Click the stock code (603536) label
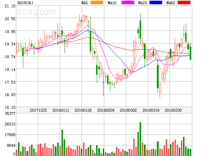 [25, 3]
